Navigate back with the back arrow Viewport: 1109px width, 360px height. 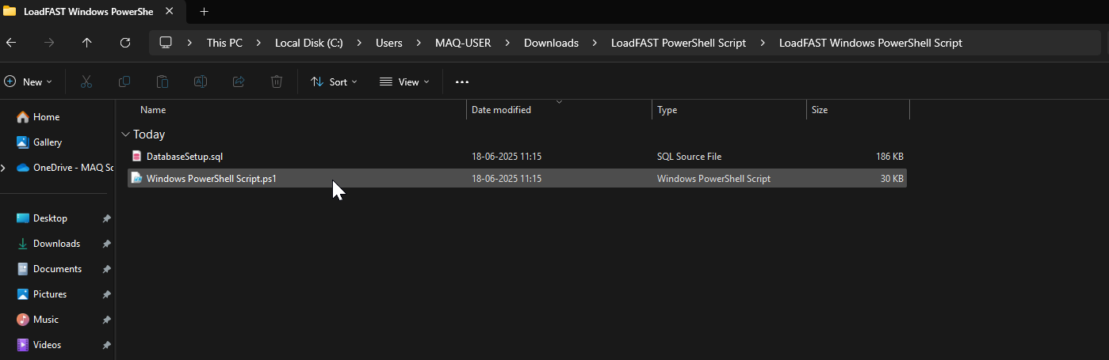(x=11, y=43)
